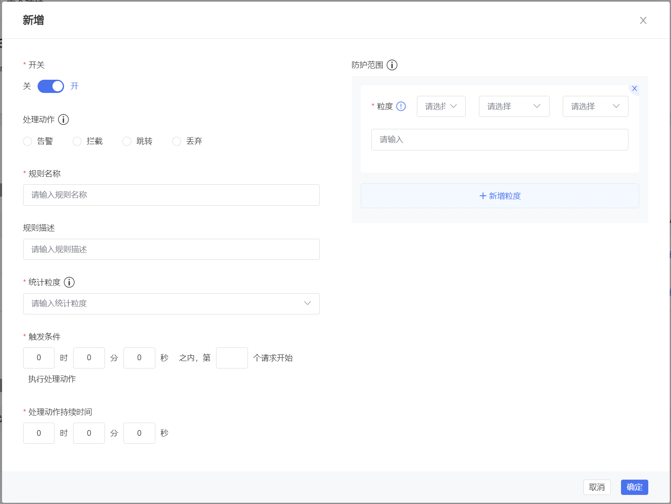Click the 触发条件 seconds field

[x=139, y=358]
